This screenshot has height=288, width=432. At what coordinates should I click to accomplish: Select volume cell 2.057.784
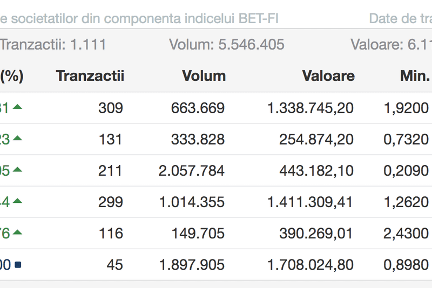pyautogui.click(x=192, y=171)
